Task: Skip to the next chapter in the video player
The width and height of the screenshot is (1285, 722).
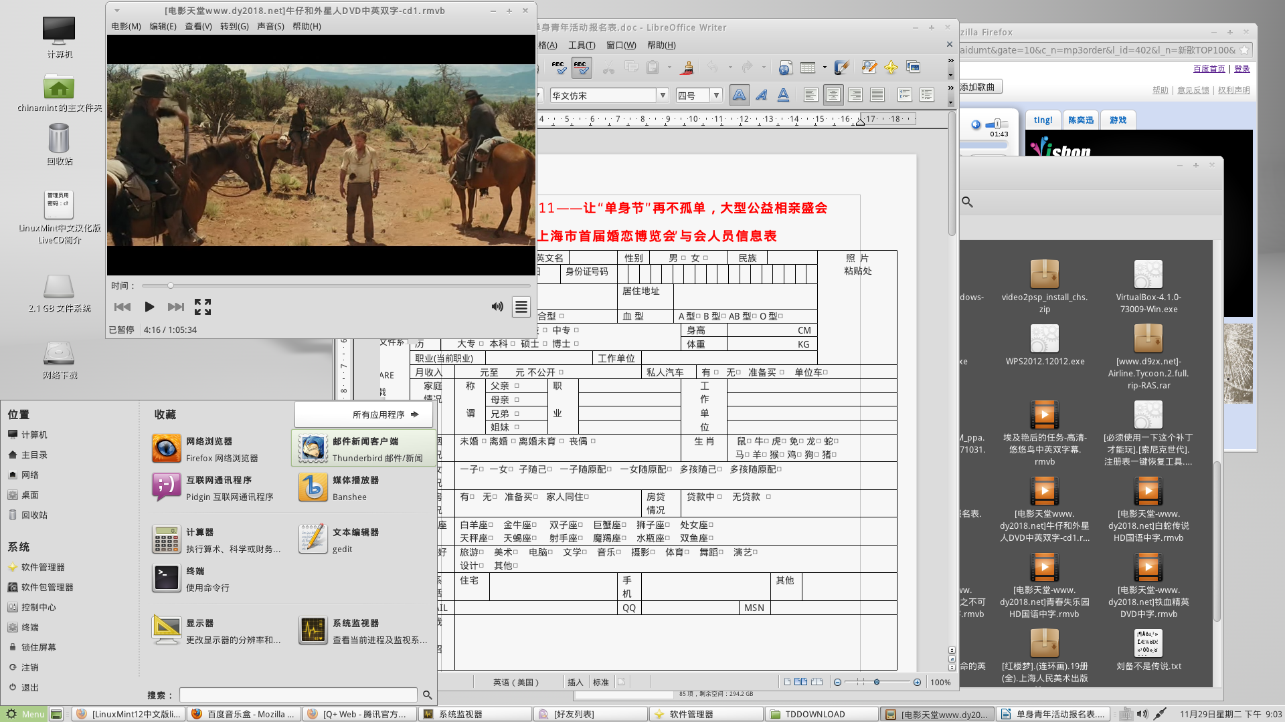Action: pyautogui.click(x=175, y=307)
